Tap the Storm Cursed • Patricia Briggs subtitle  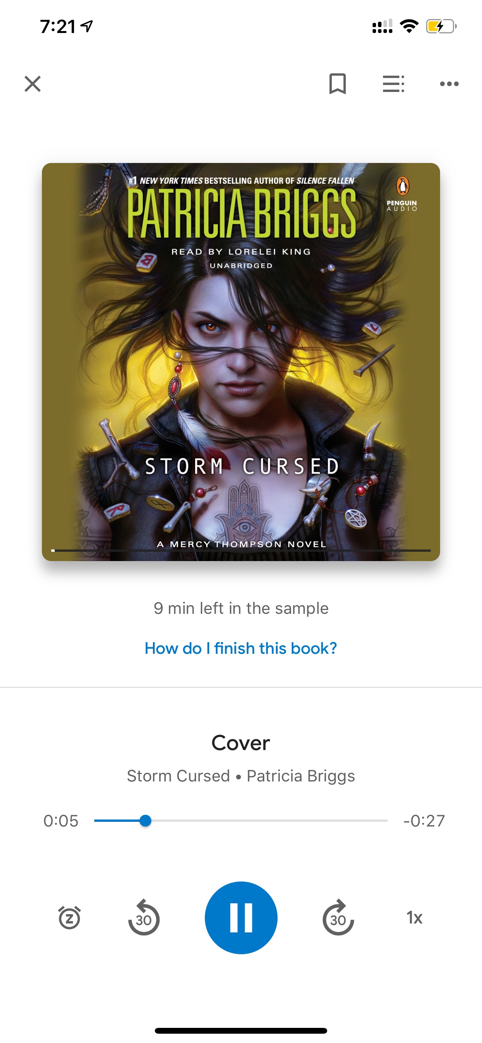(x=241, y=776)
